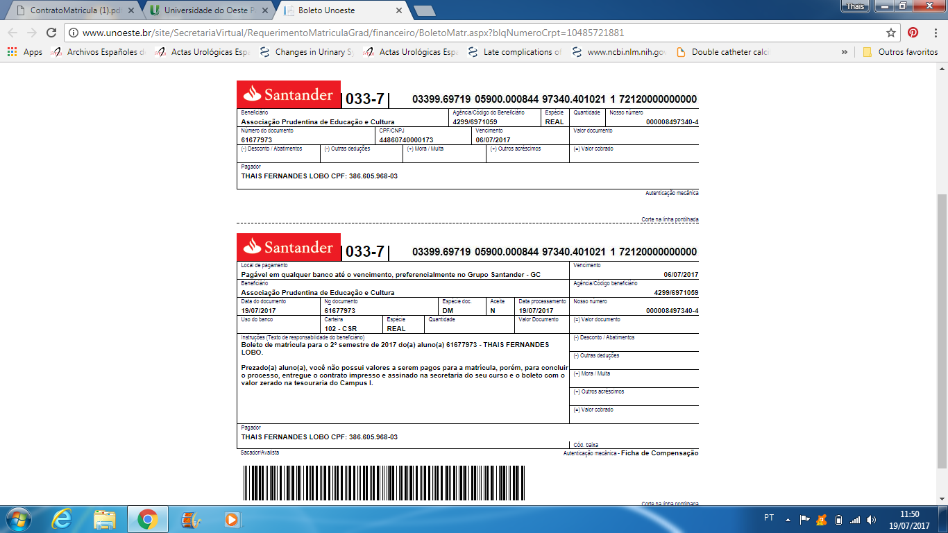Open Windows Media Player from taskbar
This screenshot has height=533, width=948.
[x=231, y=519]
